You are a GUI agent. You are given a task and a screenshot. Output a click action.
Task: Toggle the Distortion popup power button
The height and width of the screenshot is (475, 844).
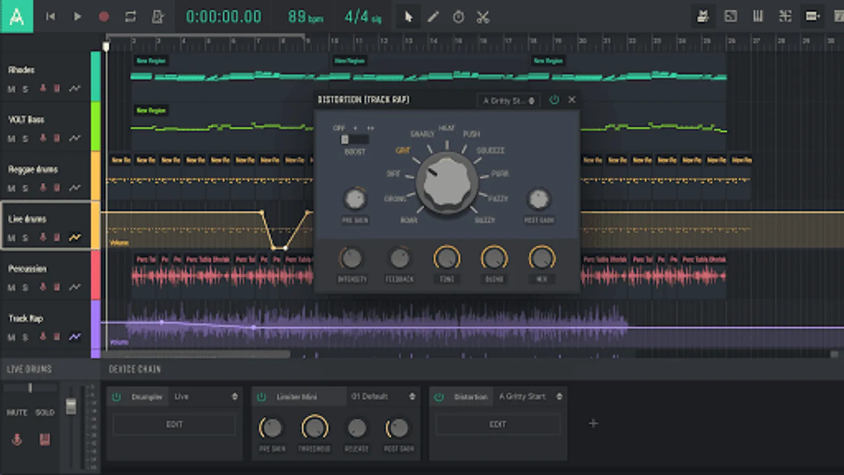[554, 100]
